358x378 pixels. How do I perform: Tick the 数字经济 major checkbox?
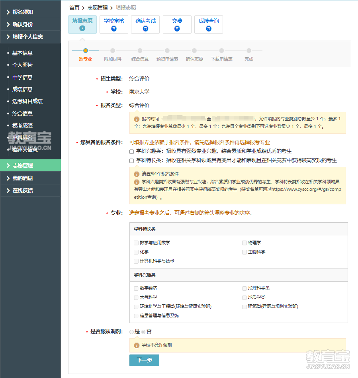pos(136,288)
